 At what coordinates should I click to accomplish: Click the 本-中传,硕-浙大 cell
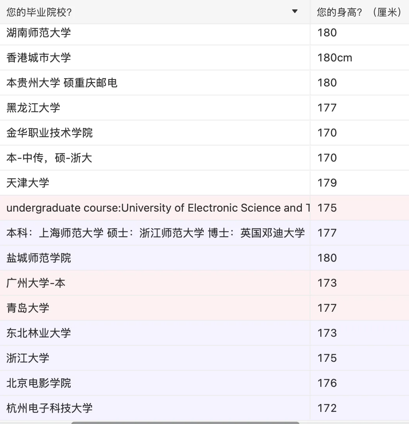[x=49, y=158]
